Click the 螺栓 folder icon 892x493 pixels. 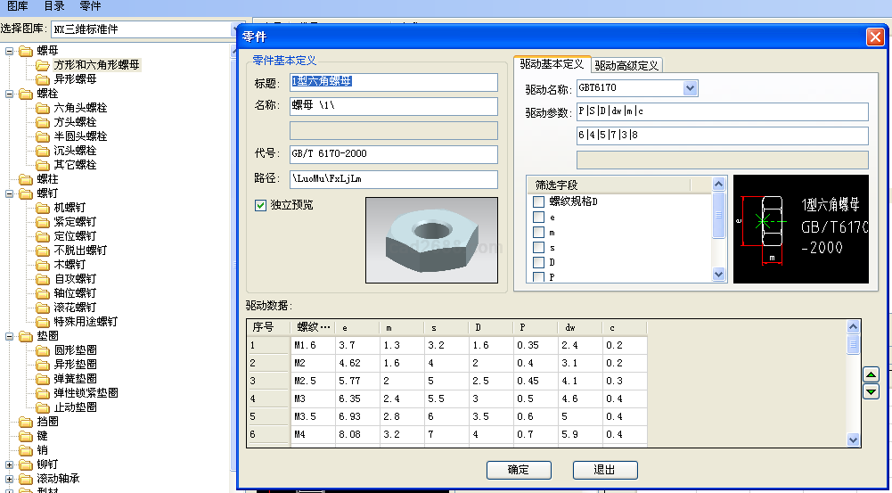click(26, 94)
